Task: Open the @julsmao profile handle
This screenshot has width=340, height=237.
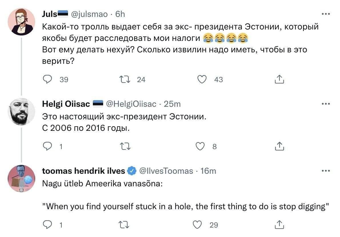Action: coord(89,14)
